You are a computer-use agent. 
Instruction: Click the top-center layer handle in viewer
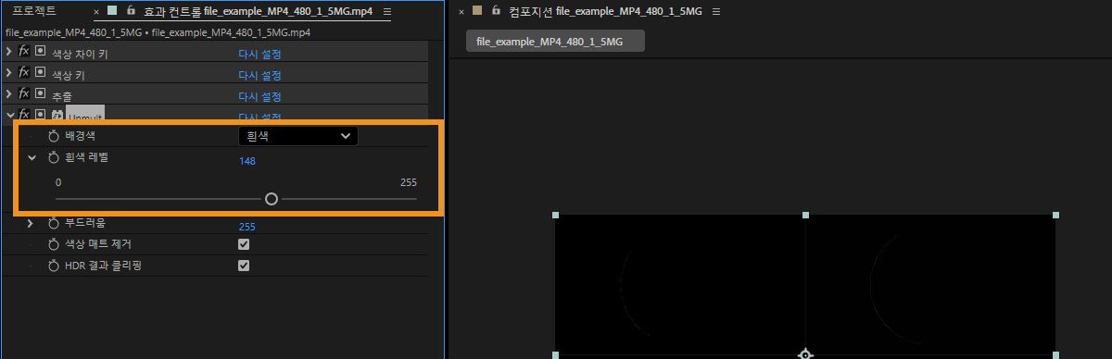coord(805,215)
